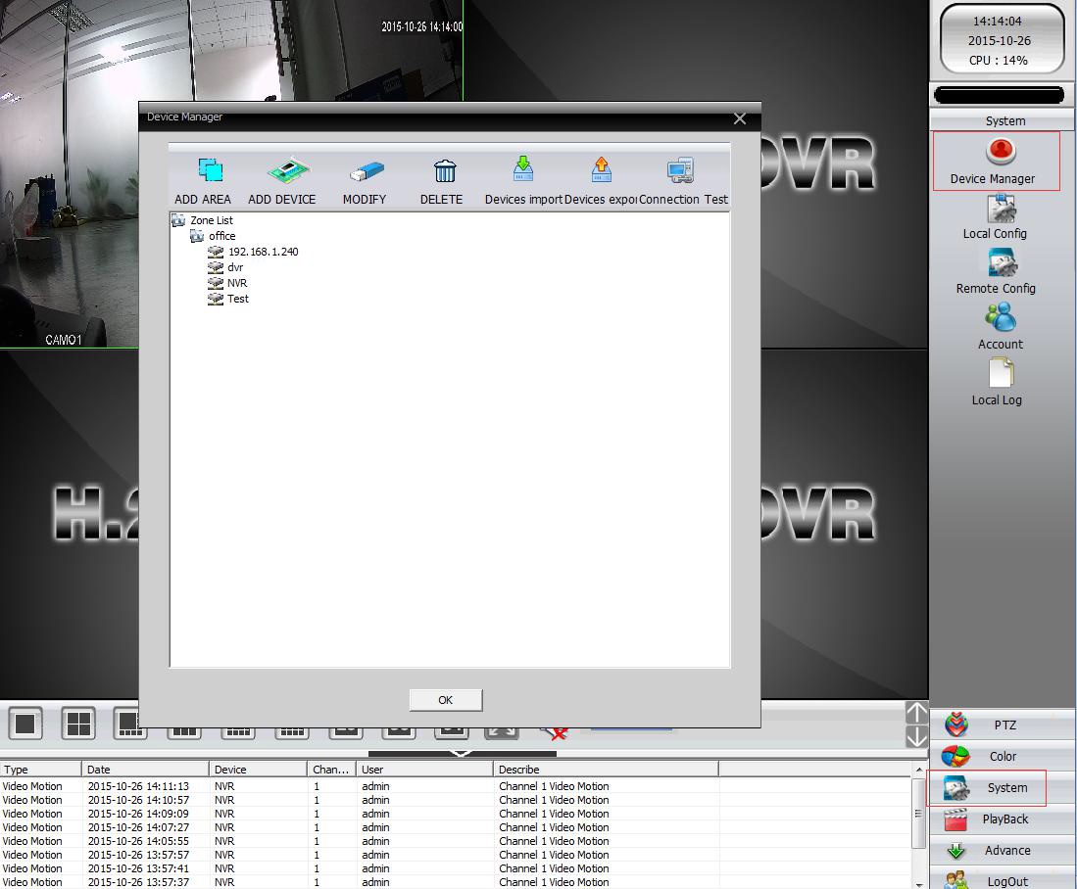
Task: Click log list scrollbar up arrow
Action: coord(919,770)
